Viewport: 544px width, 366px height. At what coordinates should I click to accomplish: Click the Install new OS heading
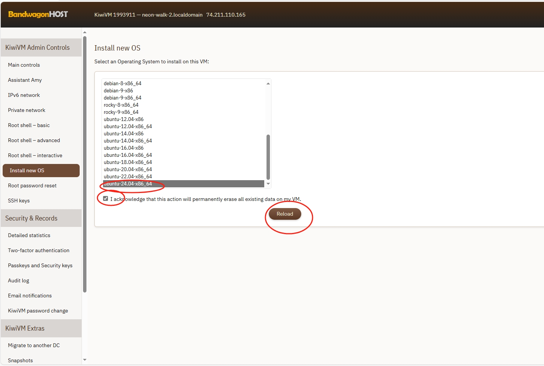[x=117, y=48]
